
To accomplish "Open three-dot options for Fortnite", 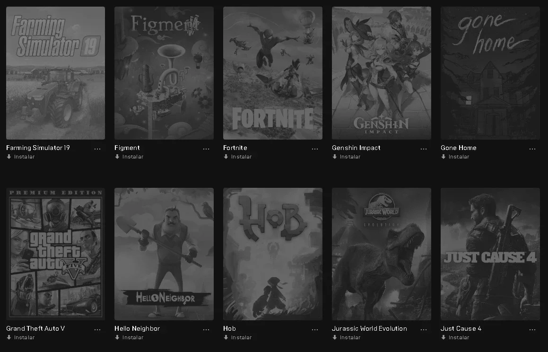I will pos(315,149).
